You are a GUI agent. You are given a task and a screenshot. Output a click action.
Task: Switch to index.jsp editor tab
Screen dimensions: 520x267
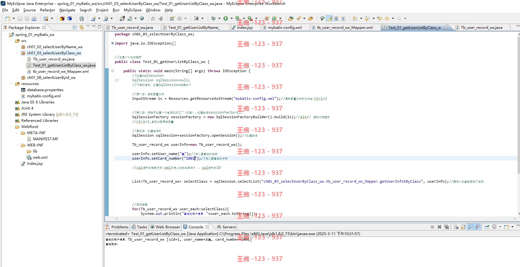click(245, 27)
